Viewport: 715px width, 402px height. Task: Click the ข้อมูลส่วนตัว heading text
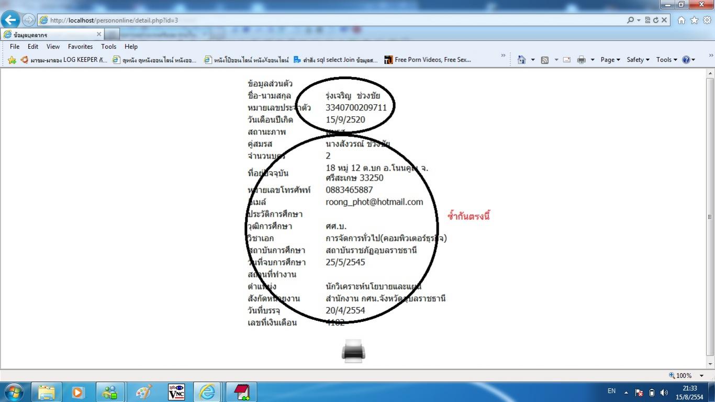(270, 84)
